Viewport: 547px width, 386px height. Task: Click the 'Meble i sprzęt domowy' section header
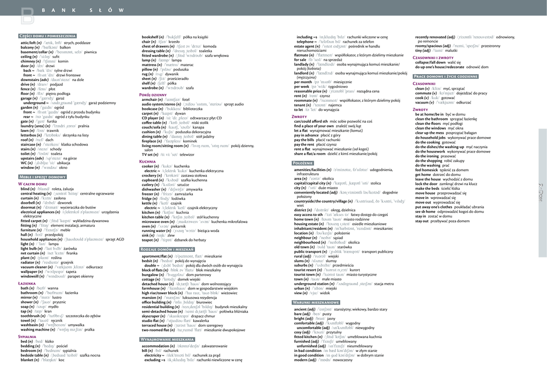tap(42, 176)
